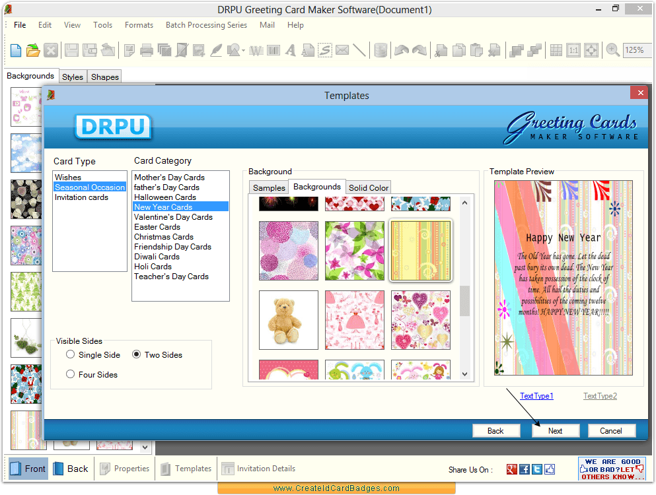Click the barcode tool icon
The width and height of the screenshot is (656, 495).
click(273, 51)
